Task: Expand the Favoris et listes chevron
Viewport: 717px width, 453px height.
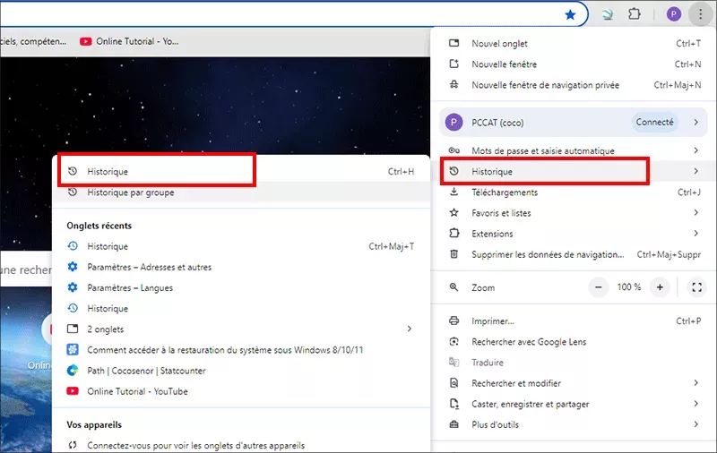Action: tap(695, 212)
